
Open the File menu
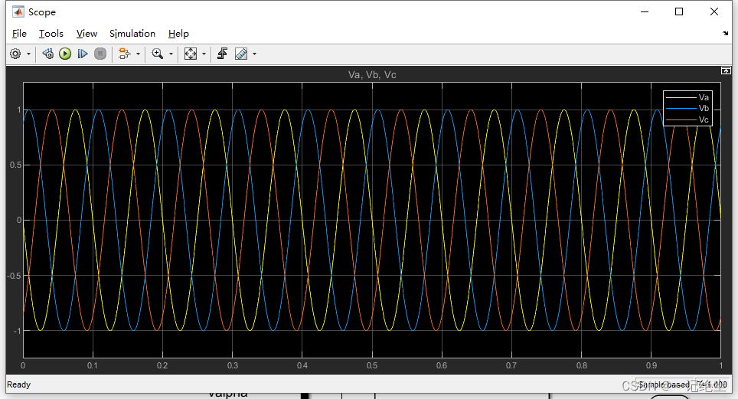coord(19,34)
